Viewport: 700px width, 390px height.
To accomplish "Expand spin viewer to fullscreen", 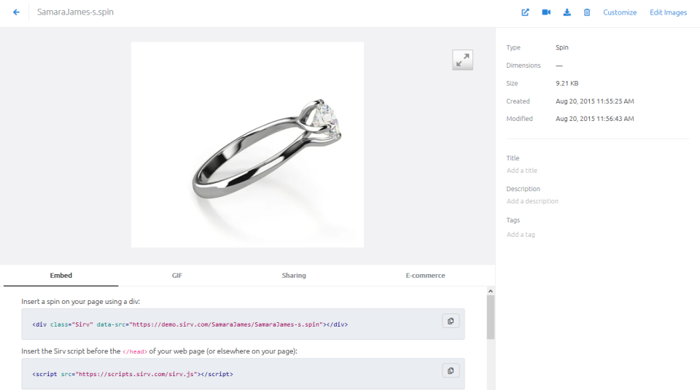I will 462,60.
